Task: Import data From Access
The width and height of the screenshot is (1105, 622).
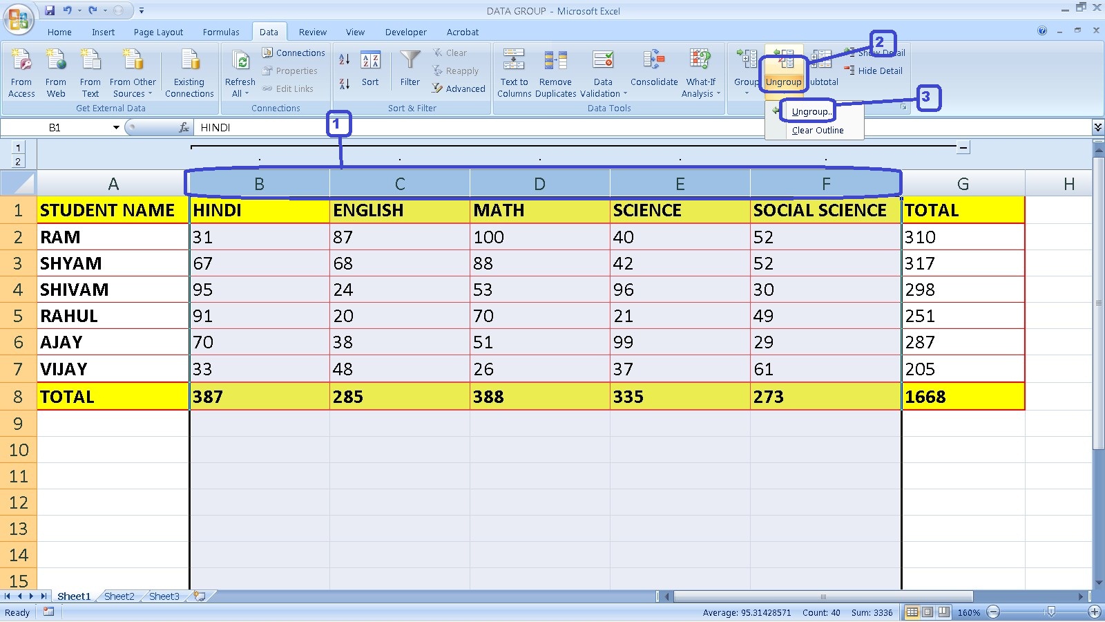Action: (x=21, y=73)
